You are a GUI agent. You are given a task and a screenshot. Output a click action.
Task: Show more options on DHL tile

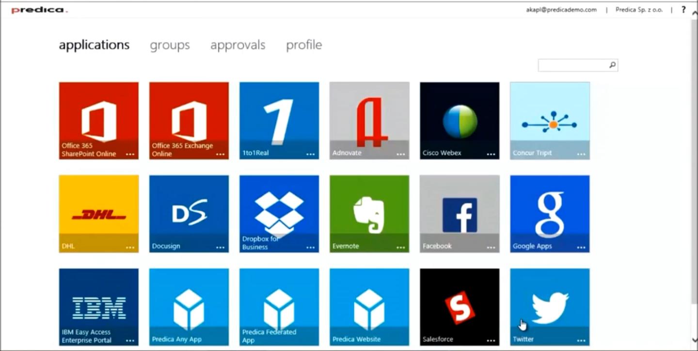[130, 247]
